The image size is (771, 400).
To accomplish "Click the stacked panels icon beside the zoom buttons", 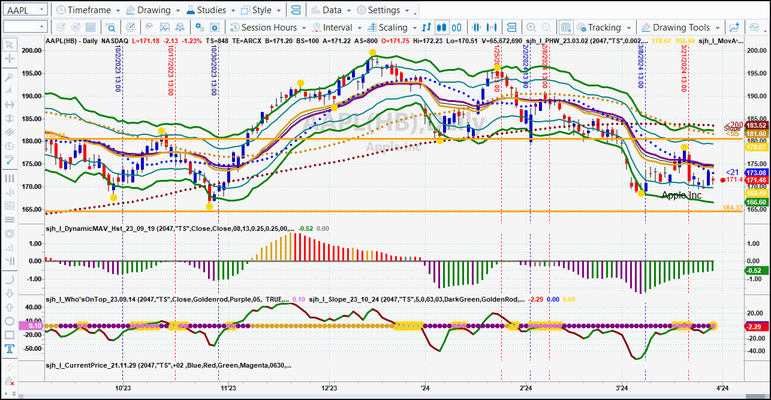I will [x=511, y=28].
